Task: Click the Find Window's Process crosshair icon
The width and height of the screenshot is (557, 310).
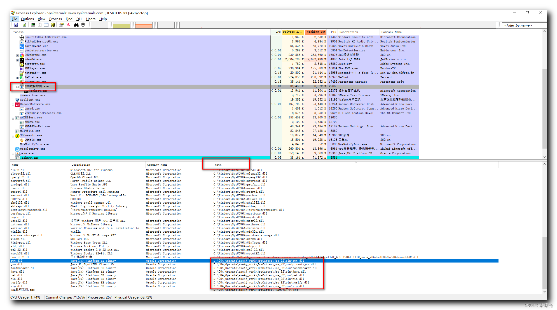Action: 83,25
